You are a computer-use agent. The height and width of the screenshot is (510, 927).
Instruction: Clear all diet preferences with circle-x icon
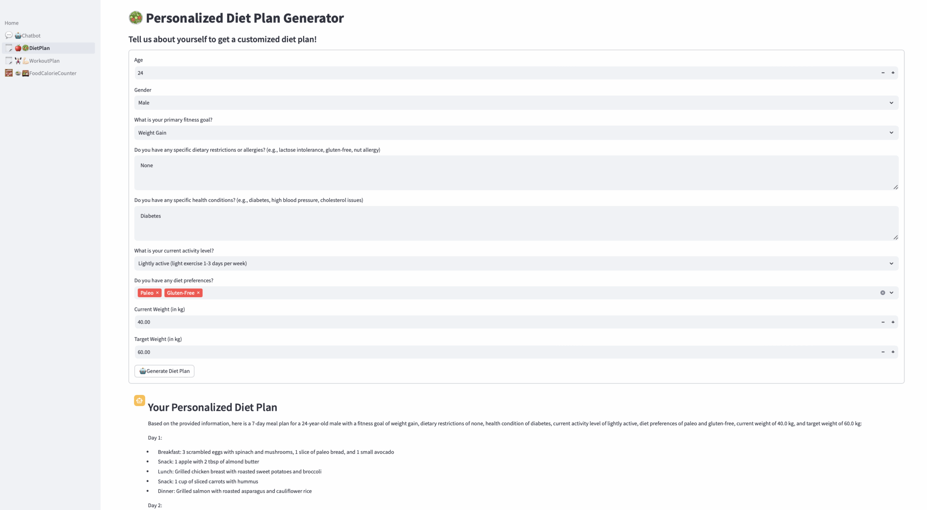tap(882, 292)
